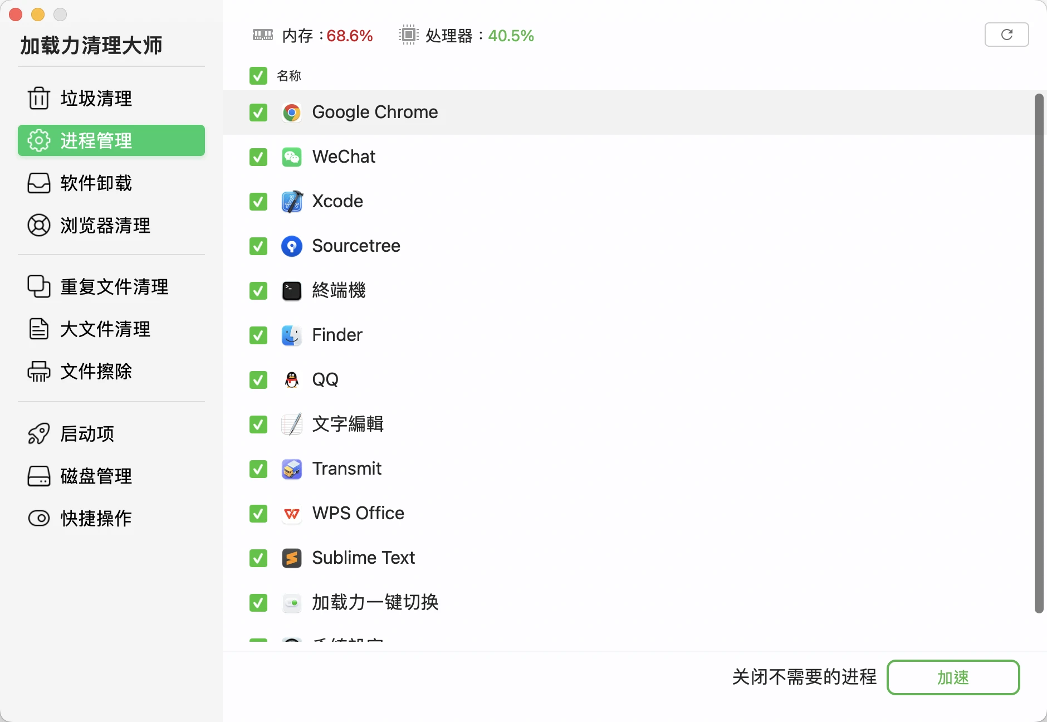Screen dimensions: 1047x722
Task: Uncheck the Sublime Text process
Action: click(x=258, y=558)
